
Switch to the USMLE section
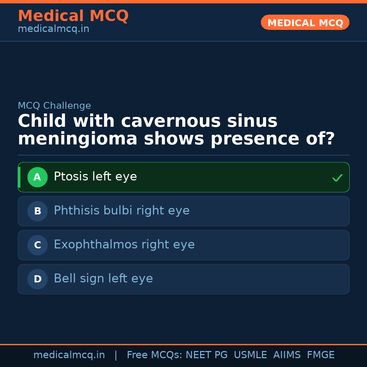[250, 354]
